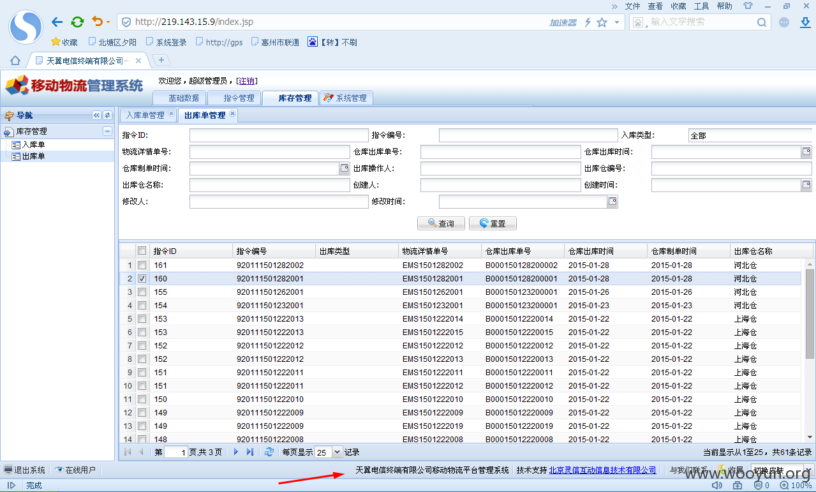Close the 入库单管理 tab
The height and width of the screenshot is (492, 816).
click(x=171, y=114)
